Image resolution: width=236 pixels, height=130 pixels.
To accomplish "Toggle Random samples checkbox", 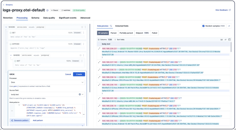I will pos(203,26).
